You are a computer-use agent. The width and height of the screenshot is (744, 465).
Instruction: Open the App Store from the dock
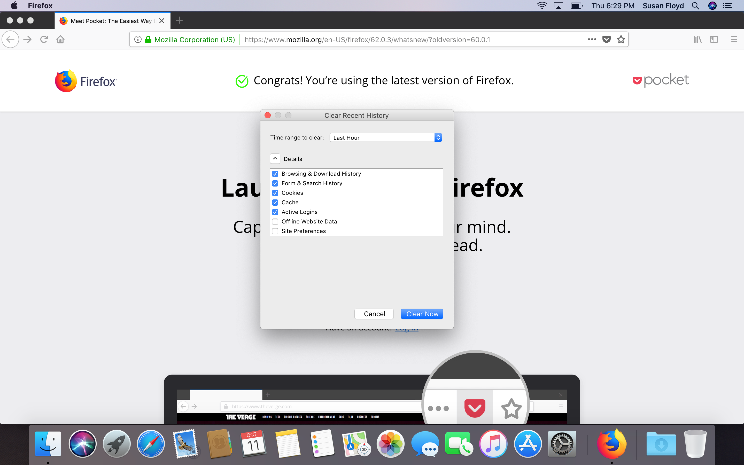[528, 444]
